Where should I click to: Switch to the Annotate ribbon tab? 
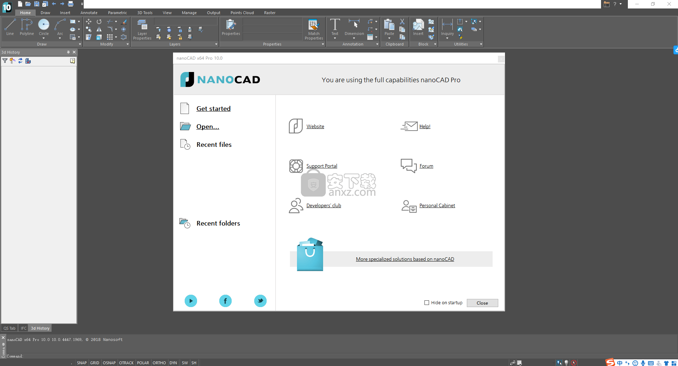click(89, 13)
